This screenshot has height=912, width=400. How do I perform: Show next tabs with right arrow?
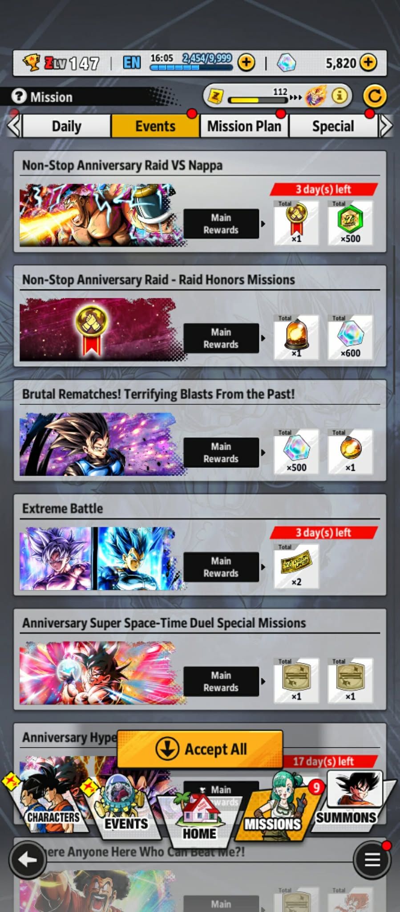[386, 126]
